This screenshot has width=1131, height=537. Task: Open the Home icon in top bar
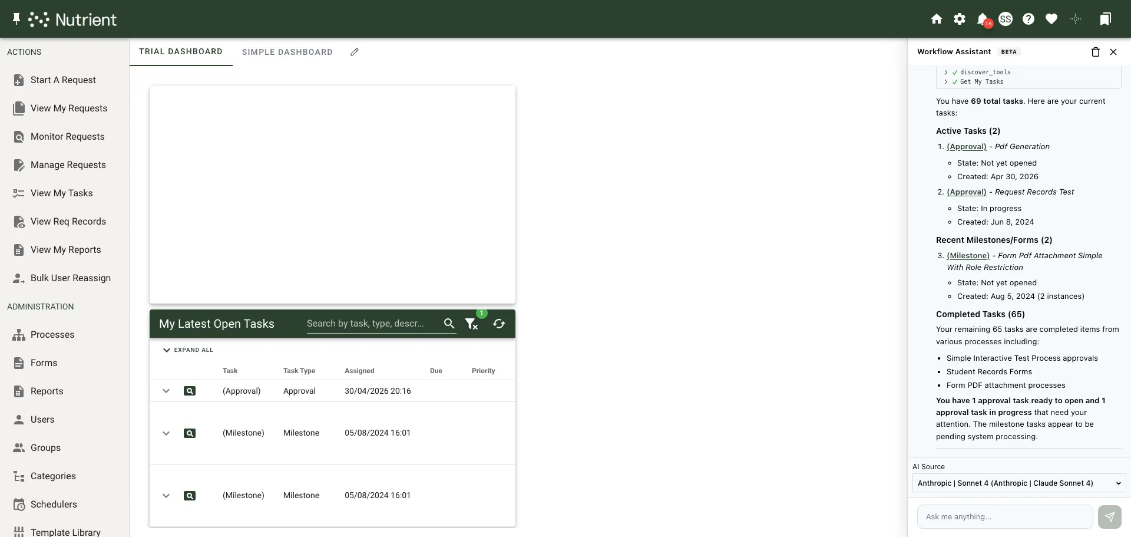coord(937,19)
